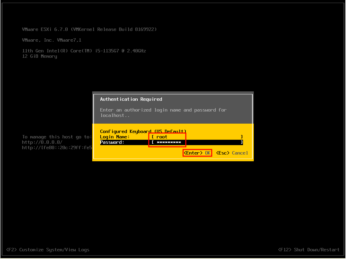Viewport: 346px width, 259px height.
Task: Click the Login Name label
Action: 115,137
